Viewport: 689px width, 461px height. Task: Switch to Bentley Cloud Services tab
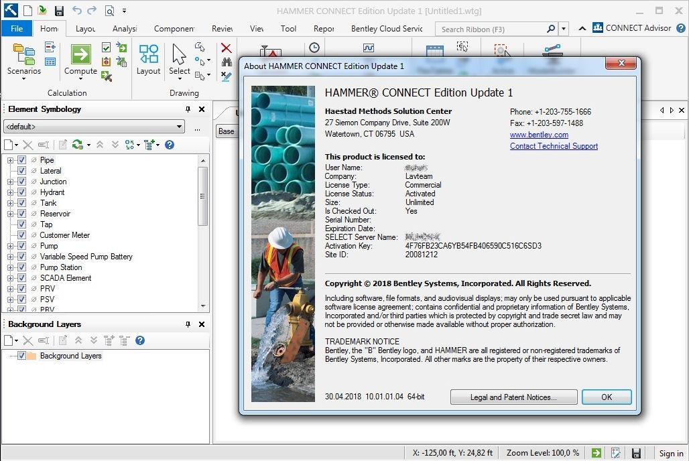coord(387,29)
